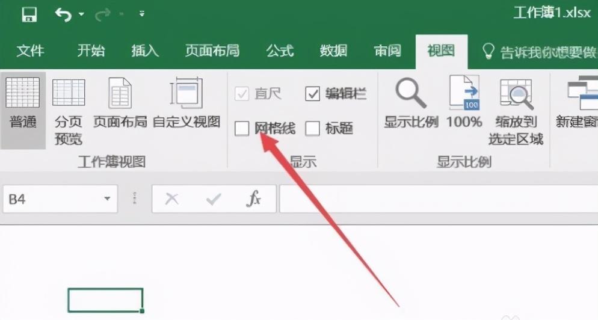Switch to the 页面布局 ribbon tab
Screen dimensions: 598x320
[212, 51]
